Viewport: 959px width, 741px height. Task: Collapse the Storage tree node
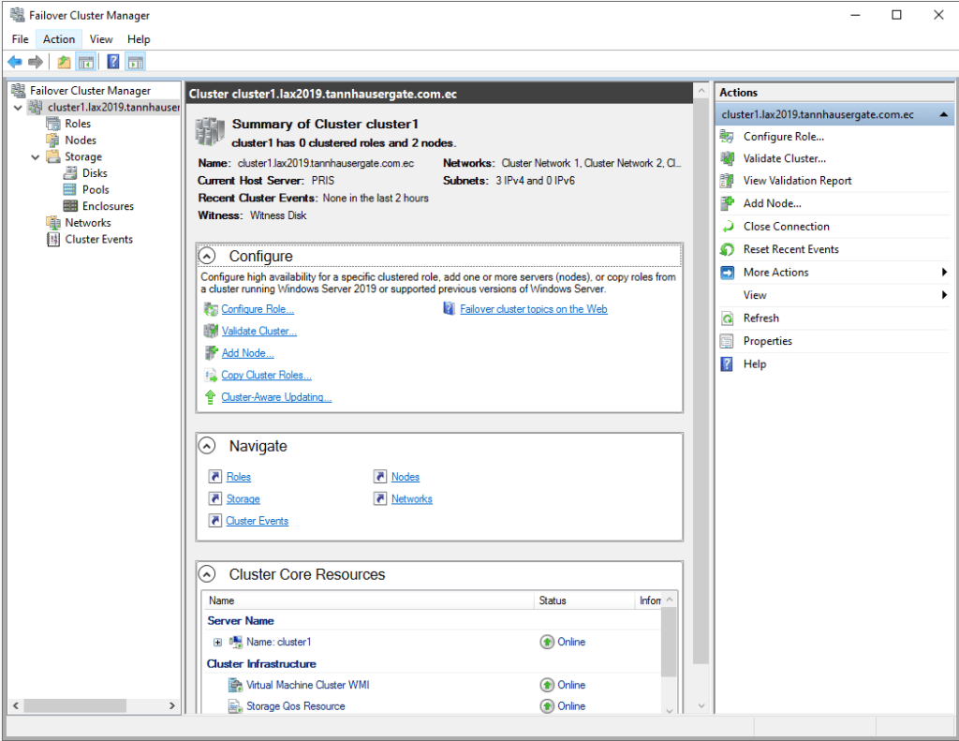[36, 157]
